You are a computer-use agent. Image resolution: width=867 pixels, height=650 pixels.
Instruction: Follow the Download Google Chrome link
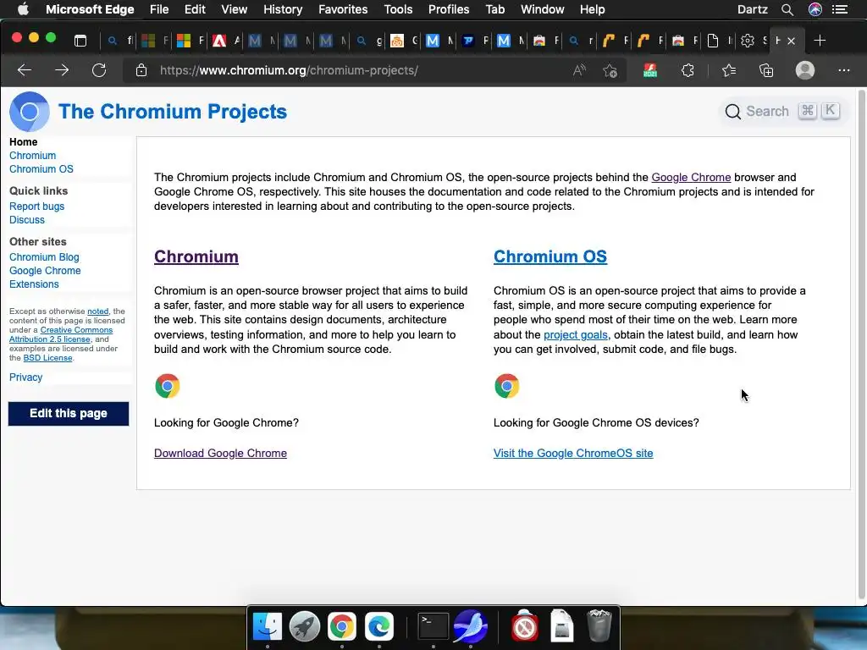click(x=220, y=454)
